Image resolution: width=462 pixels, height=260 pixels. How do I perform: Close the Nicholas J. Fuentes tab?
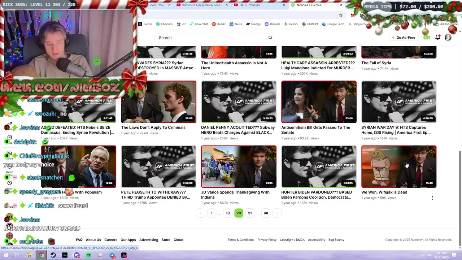tap(341, 5)
